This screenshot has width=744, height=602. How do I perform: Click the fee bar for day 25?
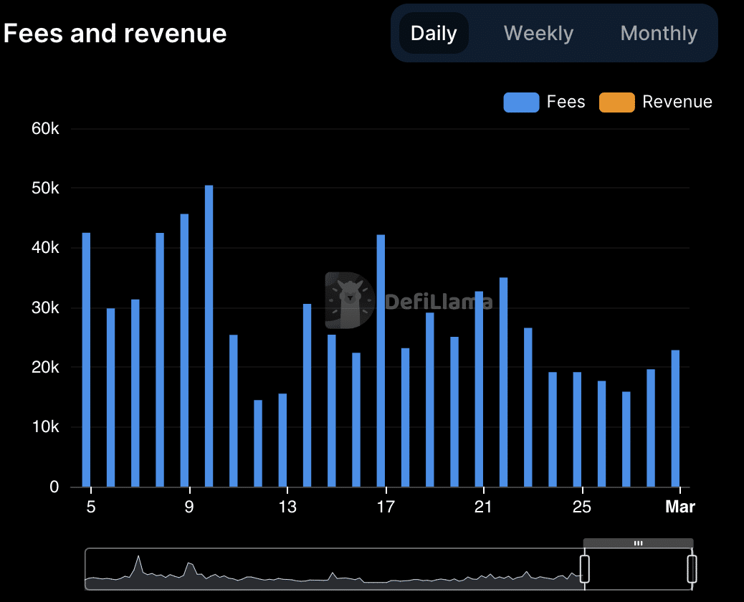pos(577,429)
